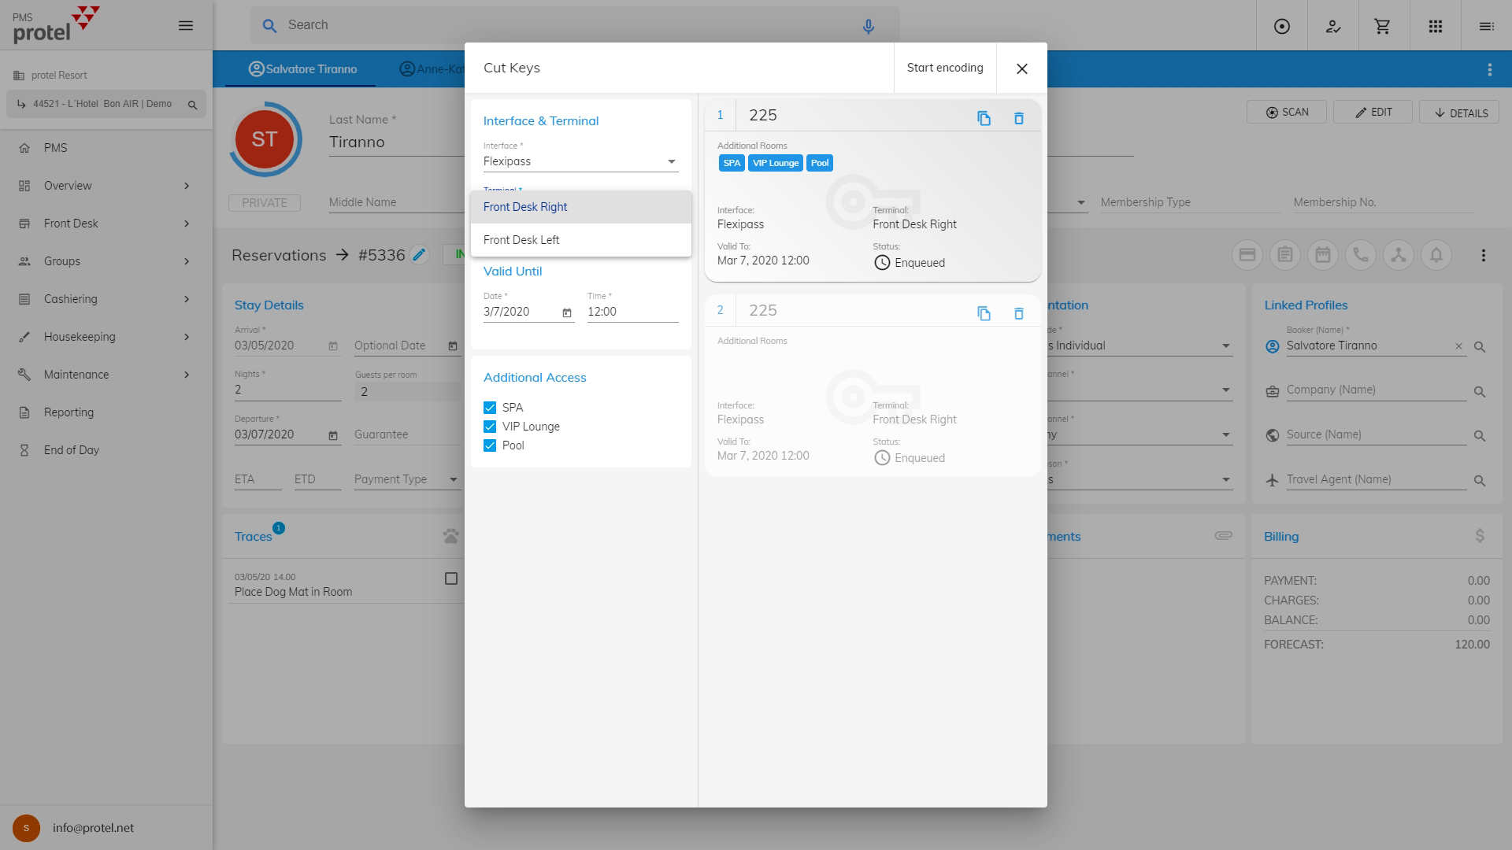
Task: Close the Cut Keys dialog
Action: (1021, 68)
